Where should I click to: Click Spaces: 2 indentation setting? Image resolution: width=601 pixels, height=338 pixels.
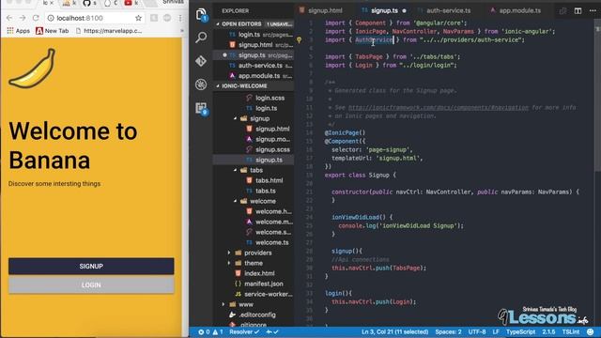coord(448,331)
